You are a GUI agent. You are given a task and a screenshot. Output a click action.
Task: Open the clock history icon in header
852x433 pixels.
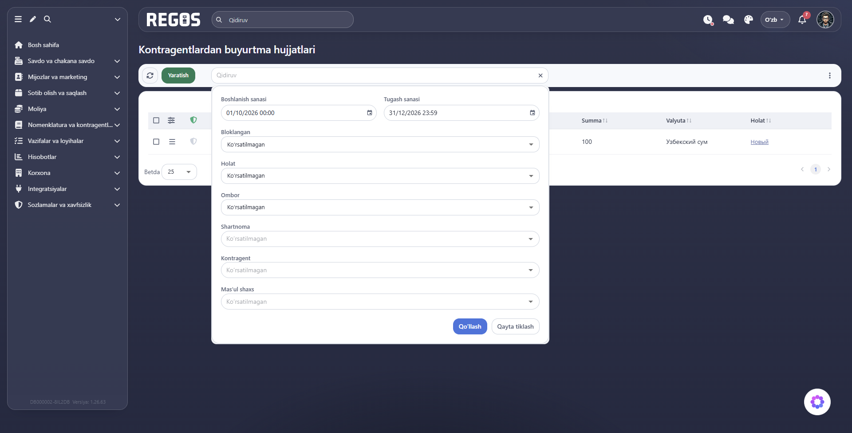click(708, 20)
